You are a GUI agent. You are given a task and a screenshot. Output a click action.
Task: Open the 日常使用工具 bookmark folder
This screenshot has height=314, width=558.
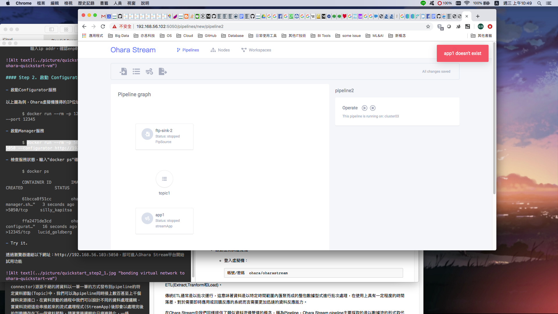click(x=263, y=36)
